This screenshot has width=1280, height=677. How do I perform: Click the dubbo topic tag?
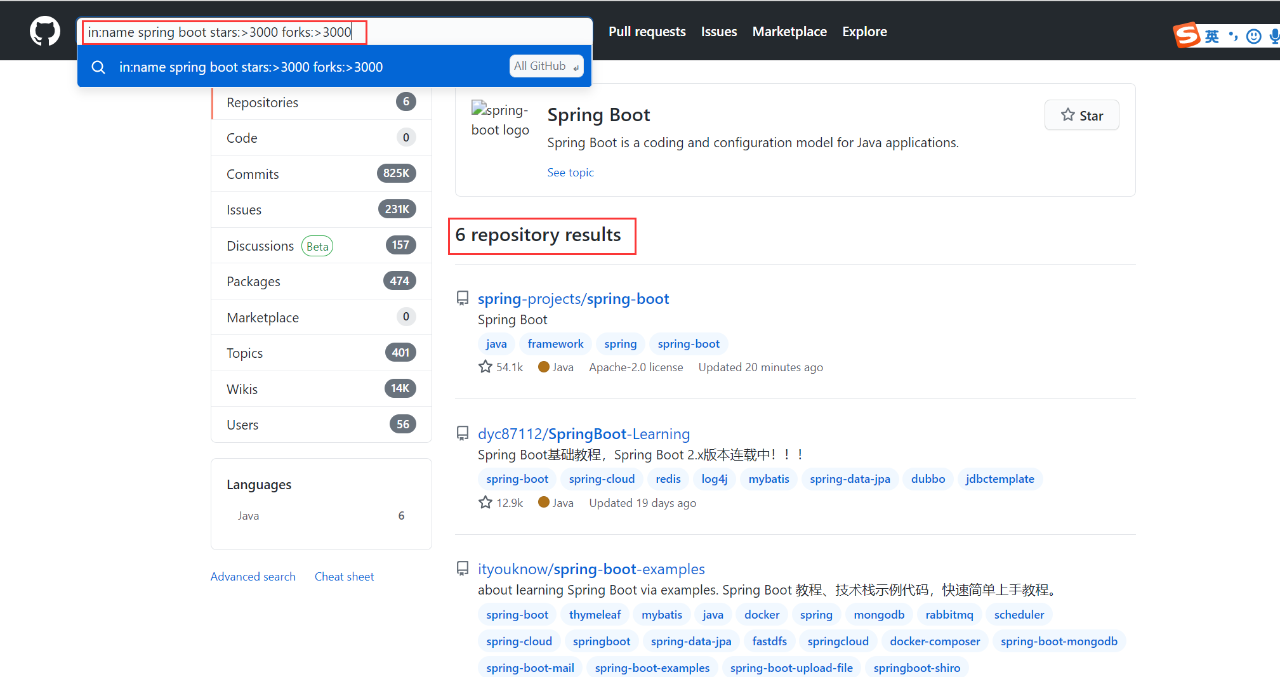click(x=928, y=478)
